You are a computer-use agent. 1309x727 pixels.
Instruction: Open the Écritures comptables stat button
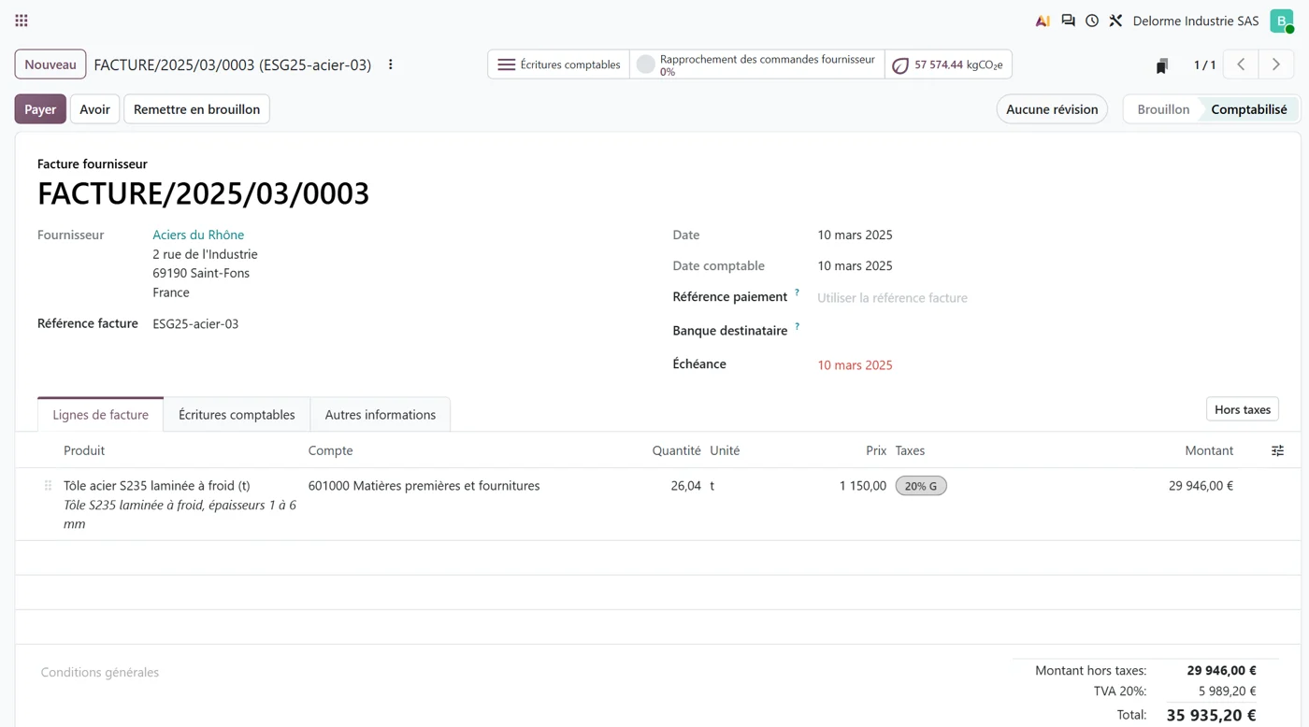[x=559, y=64]
